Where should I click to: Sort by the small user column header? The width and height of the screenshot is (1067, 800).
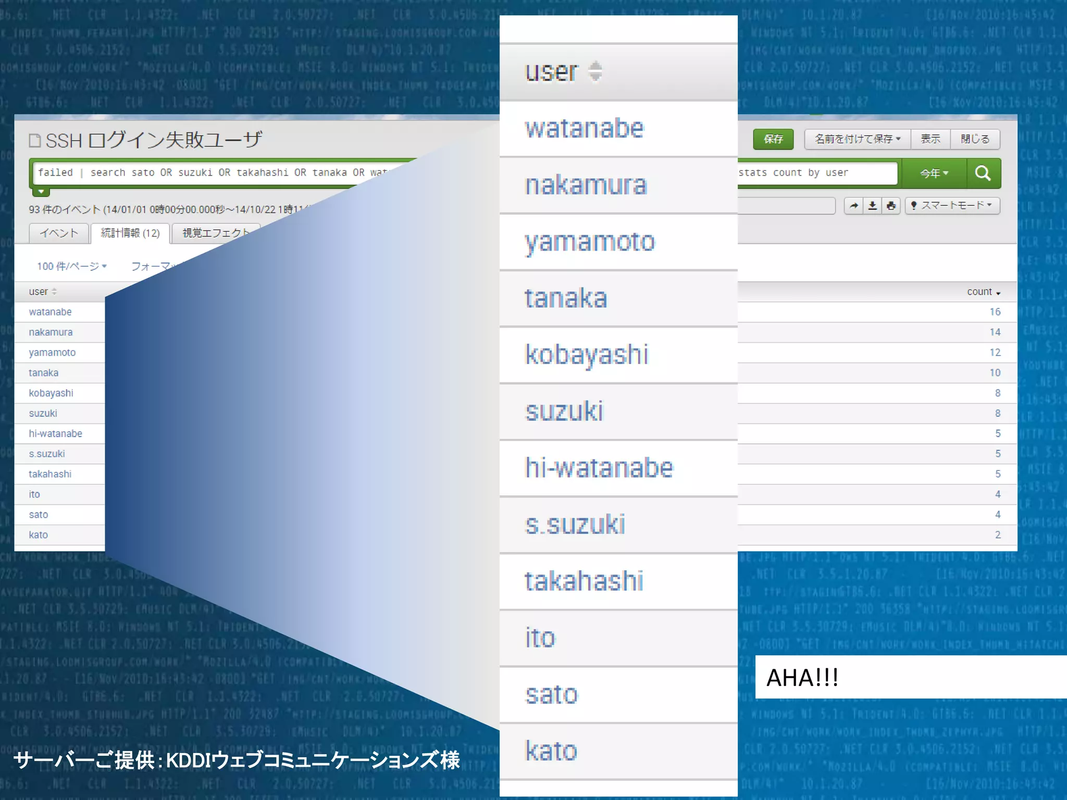(43, 292)
